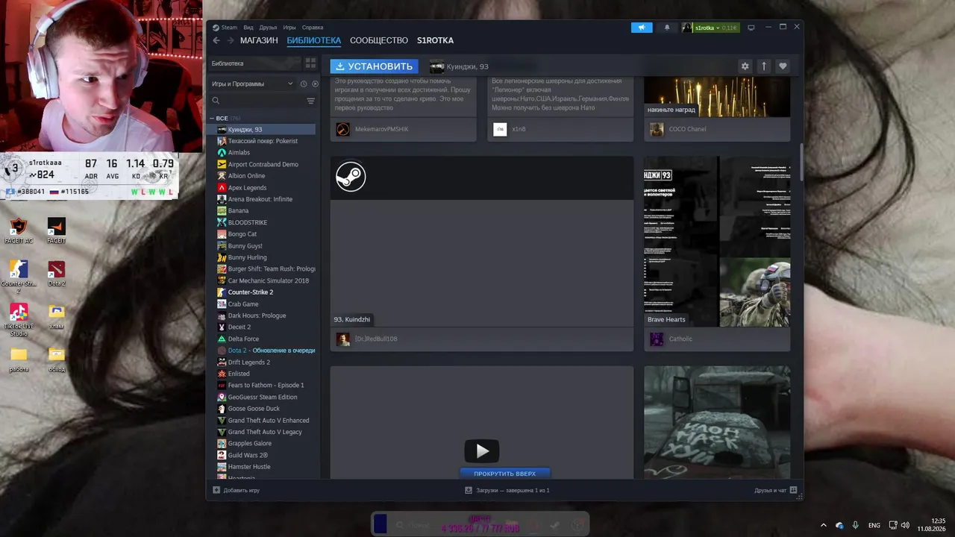Open game settings gear for Куинджи, 93

click(745, 66)
